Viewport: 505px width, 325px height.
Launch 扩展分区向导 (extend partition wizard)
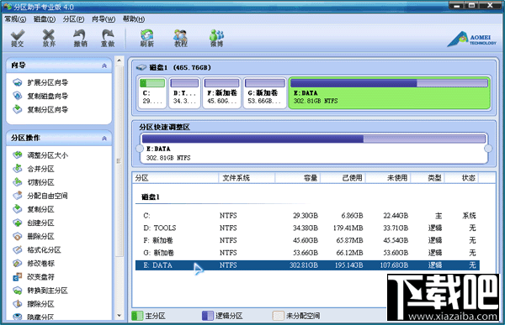click(x=40, y=82)
